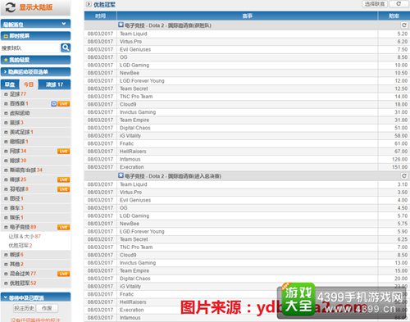Select Team Liquid finalist odds 3.10

point(403,184)
